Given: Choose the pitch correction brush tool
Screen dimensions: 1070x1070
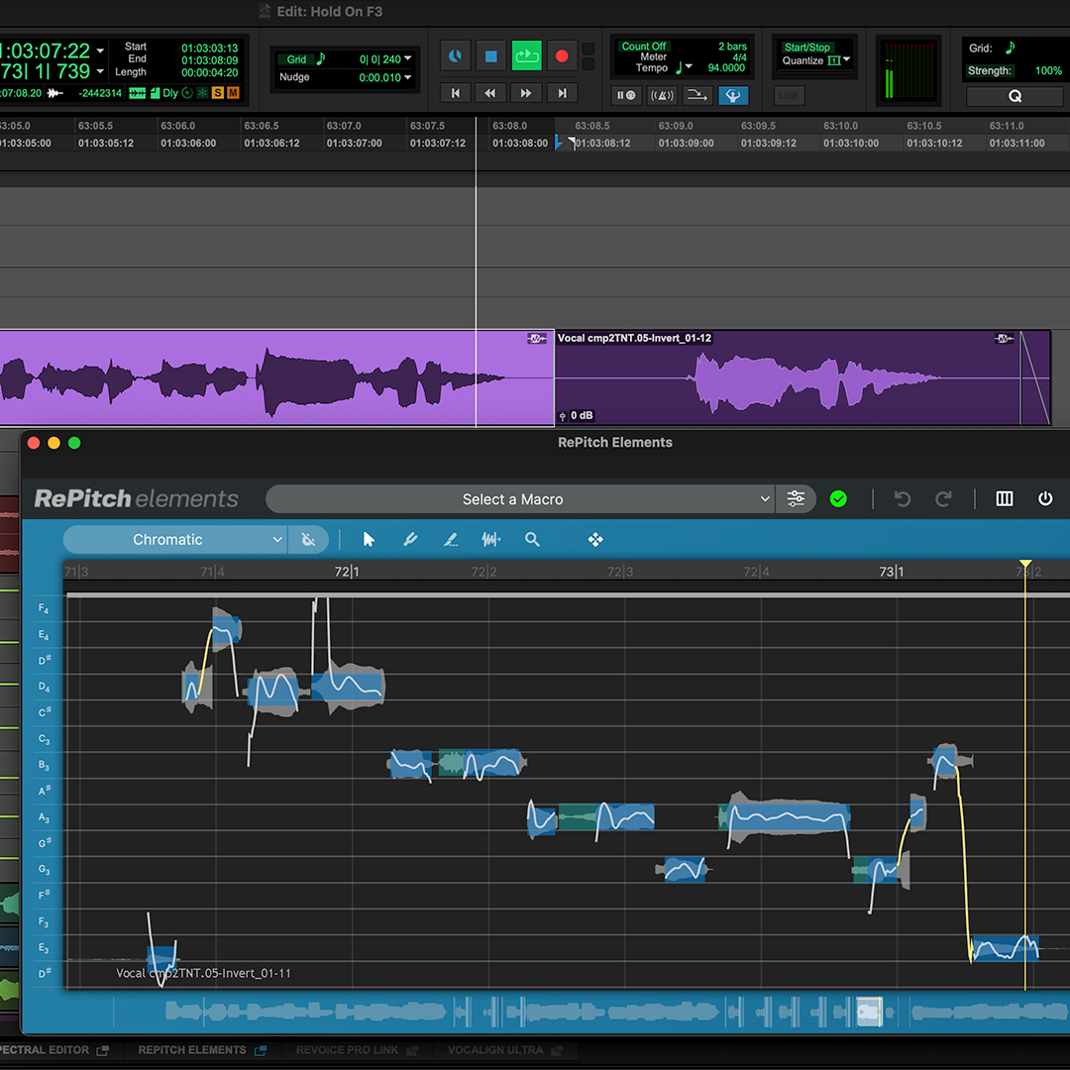Looking at the screenshot, I should (x=410, y=540).
